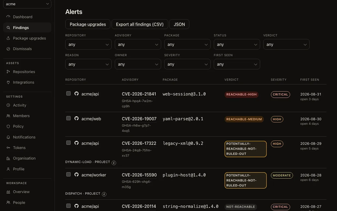Open advisory link CVE-2026-19007
Viewport: 337px width, 211px height.
[139, 119]
